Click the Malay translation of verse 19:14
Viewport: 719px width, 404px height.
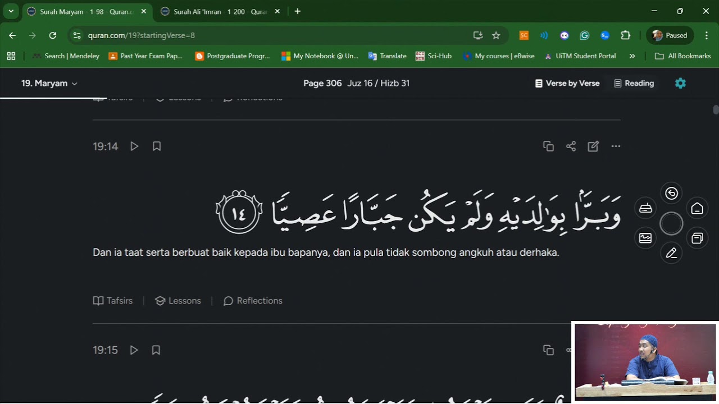326,252
